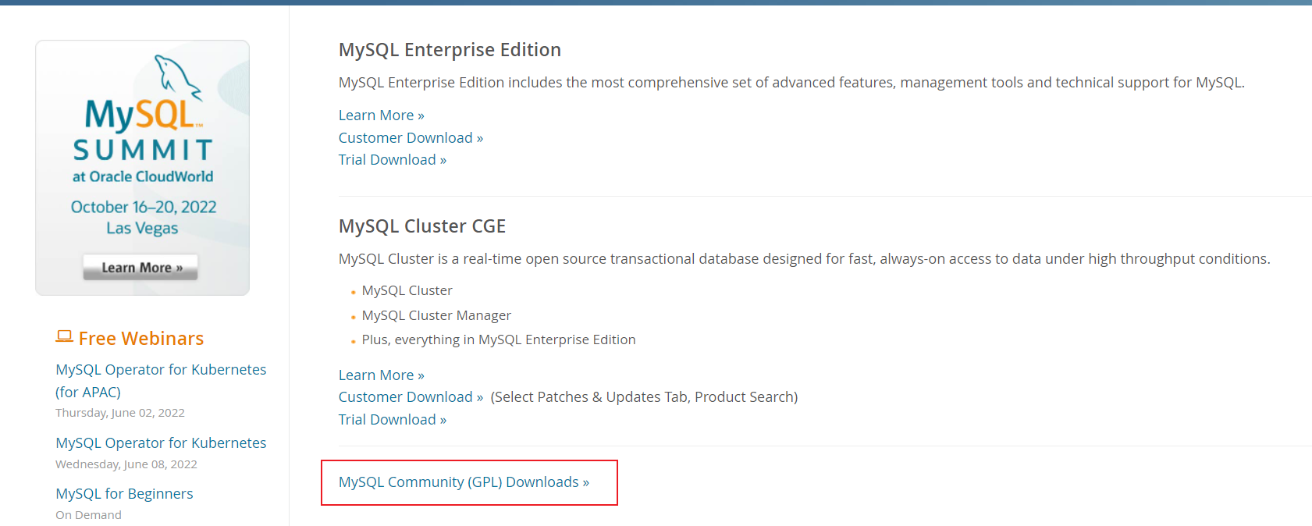Click Trial Download under MySQL Enterprise Edition
Viewport: 1312px width, 526px height.
392,160
